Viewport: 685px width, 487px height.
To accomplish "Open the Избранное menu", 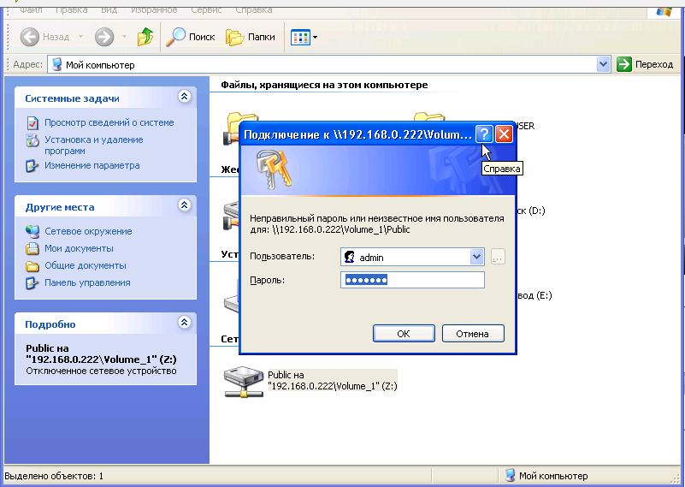I will tap(154, 9).
